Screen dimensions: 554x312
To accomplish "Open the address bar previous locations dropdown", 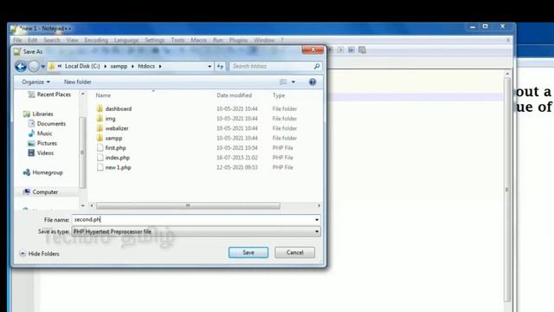I will (209, 66).
